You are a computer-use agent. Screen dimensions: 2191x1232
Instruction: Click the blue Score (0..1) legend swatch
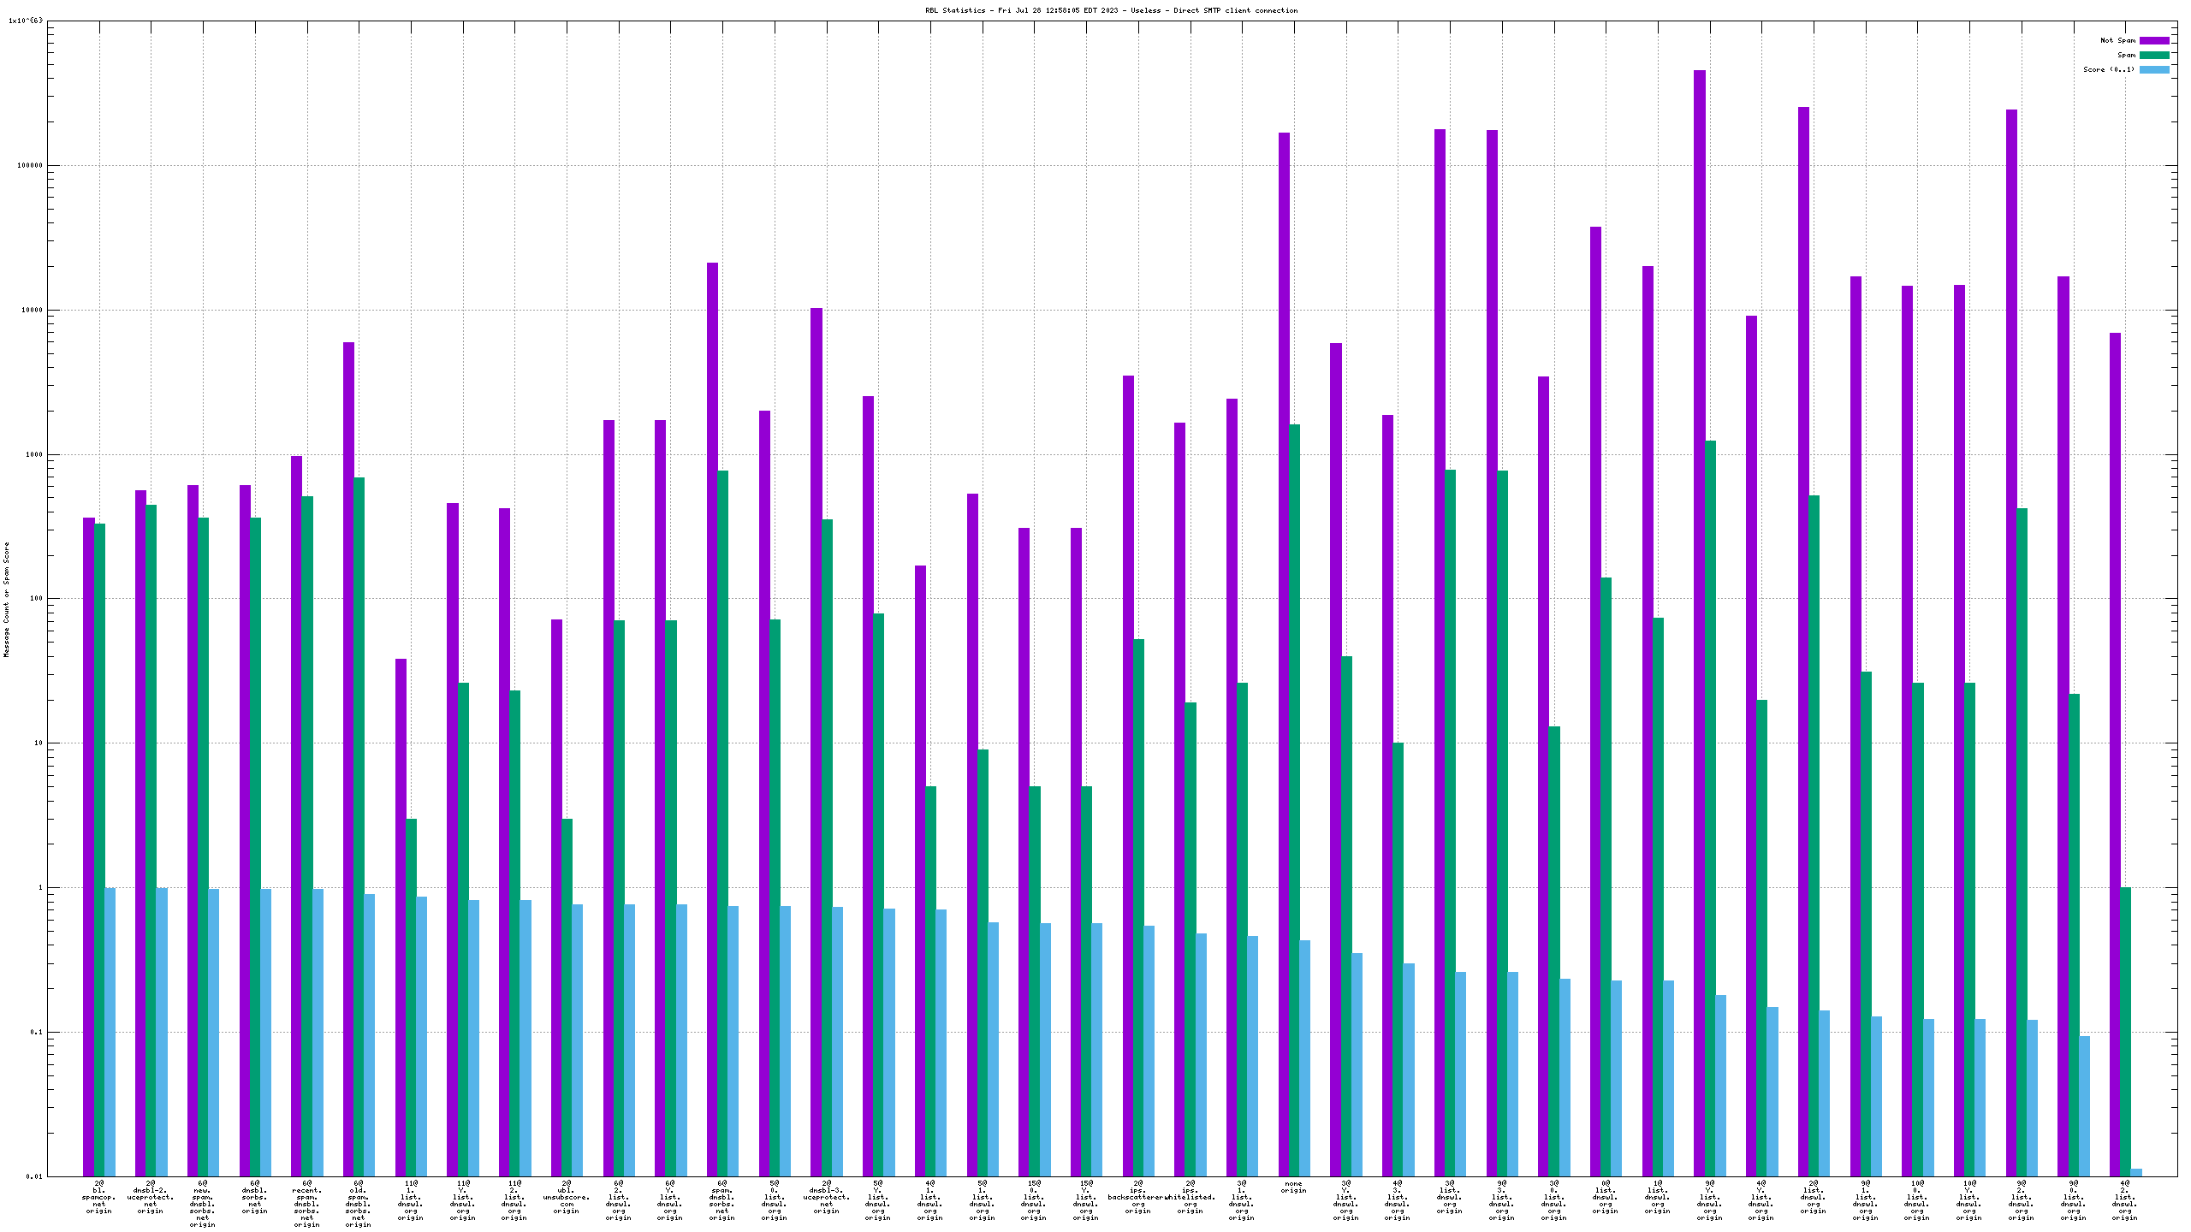[2154, 69]
